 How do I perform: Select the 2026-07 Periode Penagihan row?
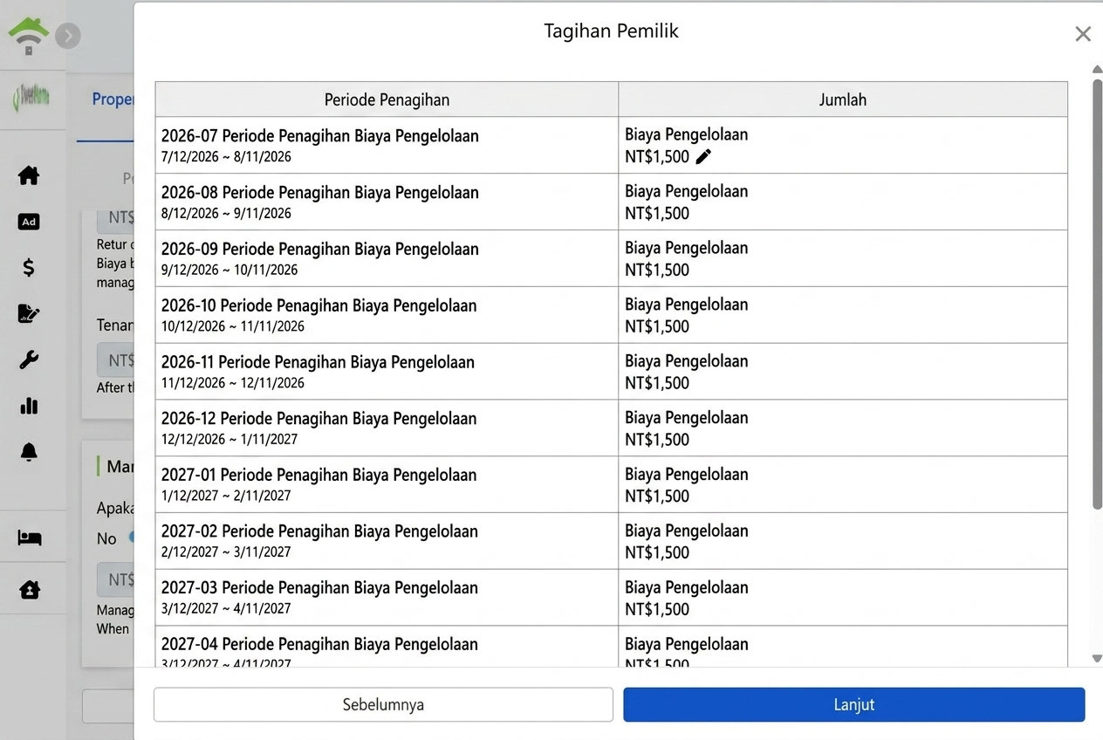coord(611,145)
